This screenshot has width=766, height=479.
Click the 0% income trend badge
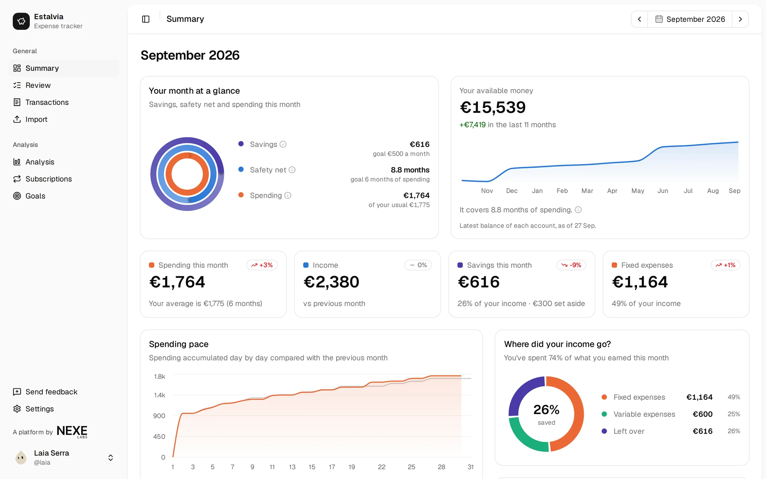(x=418, y=265)
